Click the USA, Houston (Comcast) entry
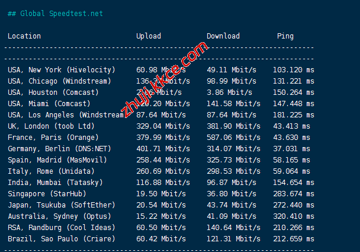 [x=53, y=92]
